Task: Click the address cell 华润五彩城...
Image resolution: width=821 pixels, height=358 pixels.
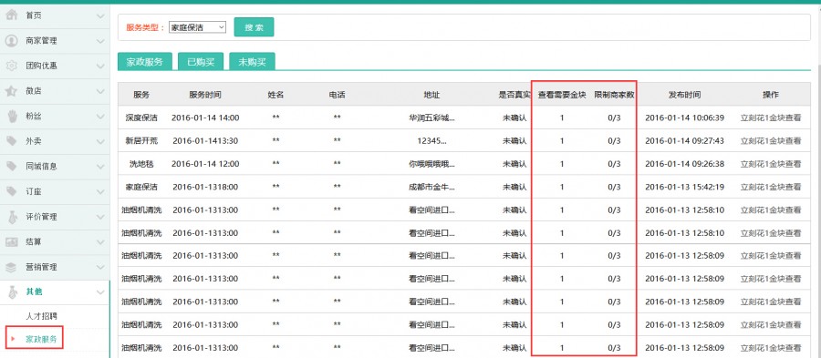Action: [x=432, y=118]
